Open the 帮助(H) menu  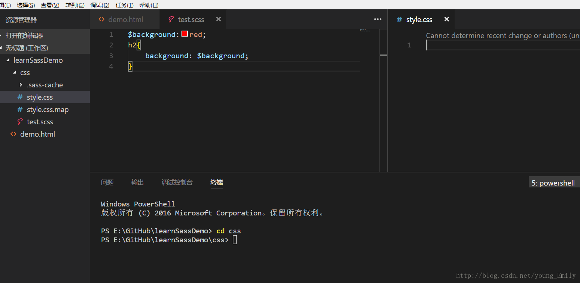coord(149,5)
